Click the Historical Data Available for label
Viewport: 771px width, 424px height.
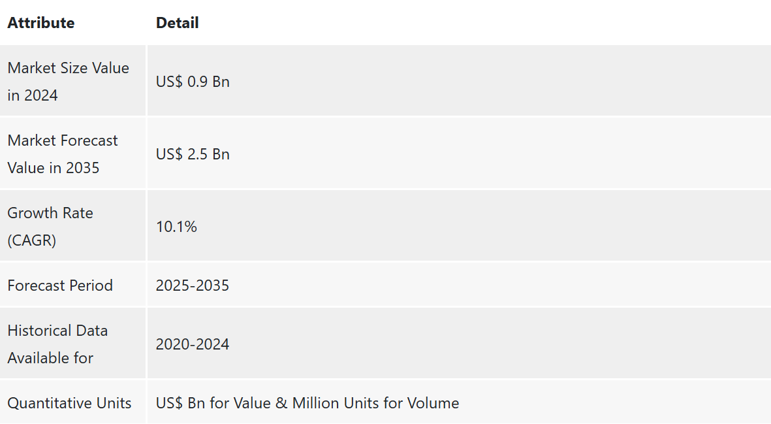pyautogui.click(x=57, y=344)
